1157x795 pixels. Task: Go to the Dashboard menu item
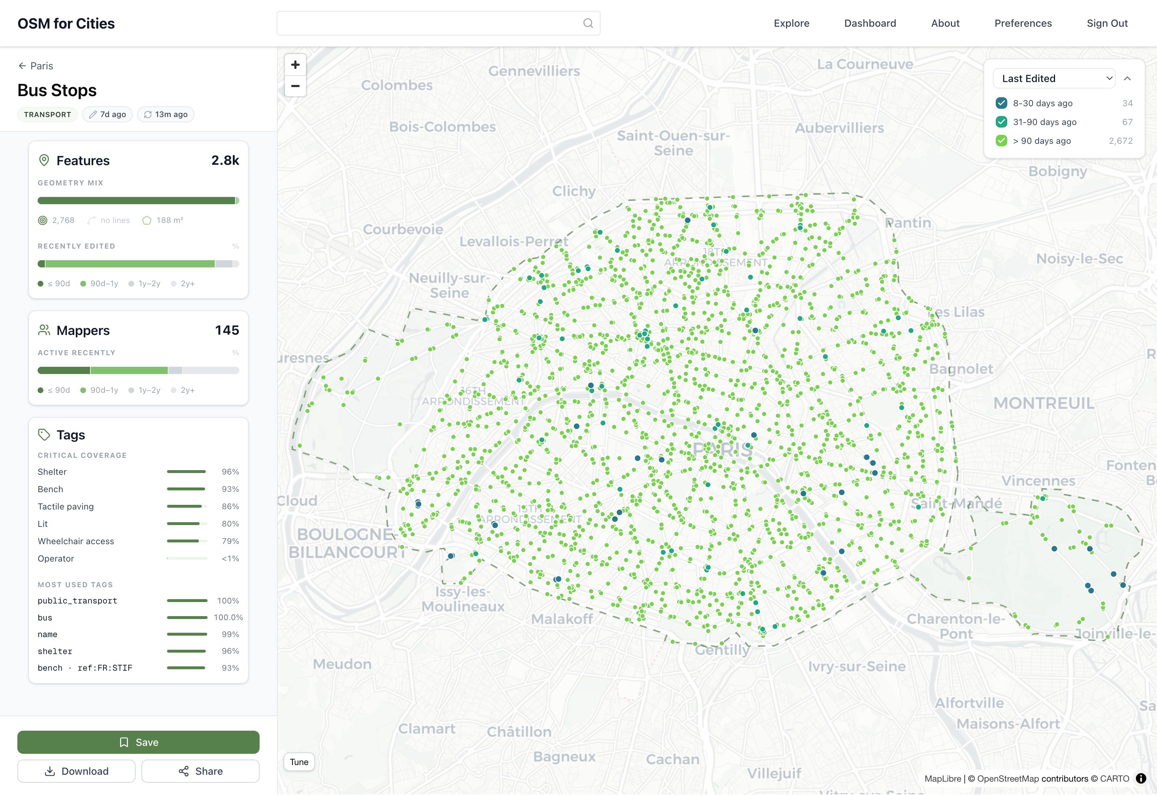tap(870, 23)
